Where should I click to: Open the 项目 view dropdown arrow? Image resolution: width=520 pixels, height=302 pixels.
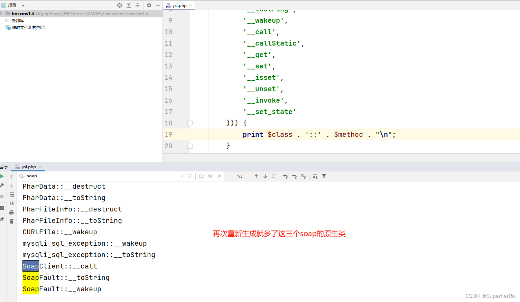[22, 5]
